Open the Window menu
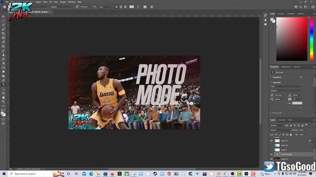Image resolution: width=316 pixels, height=177 pixels. 72,2
